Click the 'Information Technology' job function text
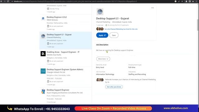 tap(105, 74)
